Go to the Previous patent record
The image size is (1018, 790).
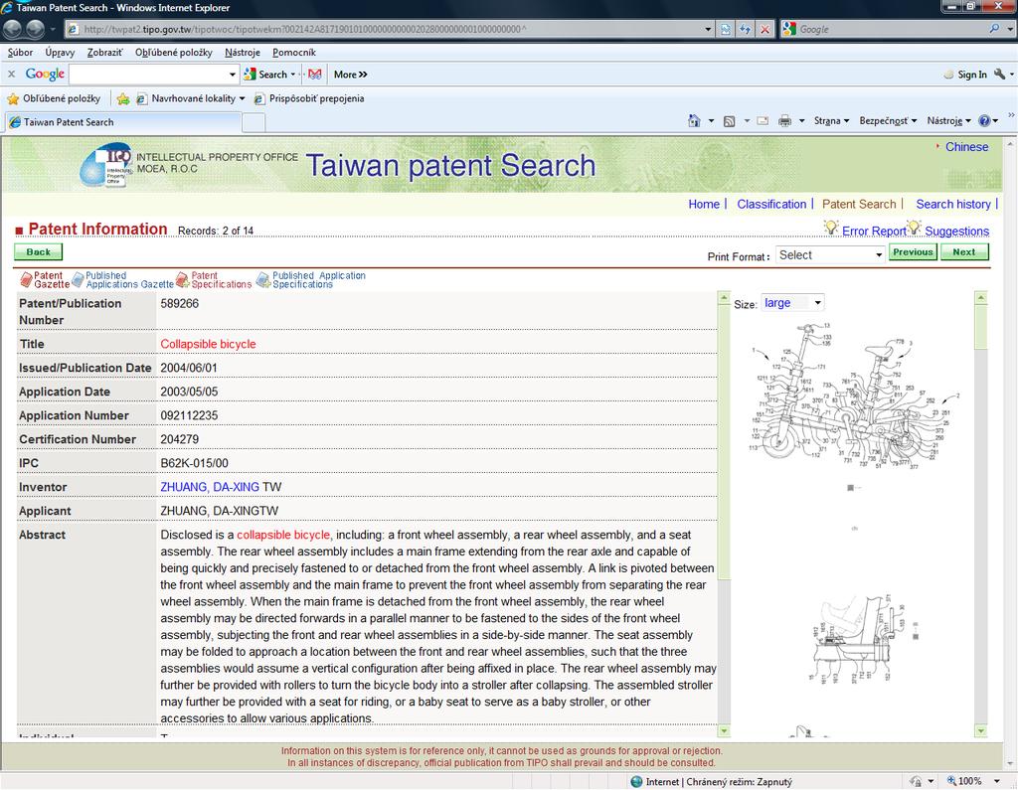coord(913,251)
